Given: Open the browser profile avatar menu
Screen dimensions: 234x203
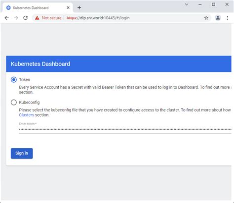Looking at the screenshot, I should pyautogui.click(x=218, y=18).
